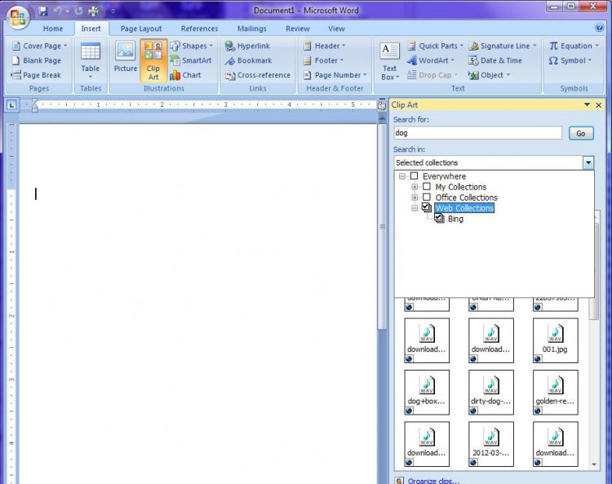Screen dimensions: 612x484
Task: Open the Clip Art pane options arrow
Action: [587, 104]
